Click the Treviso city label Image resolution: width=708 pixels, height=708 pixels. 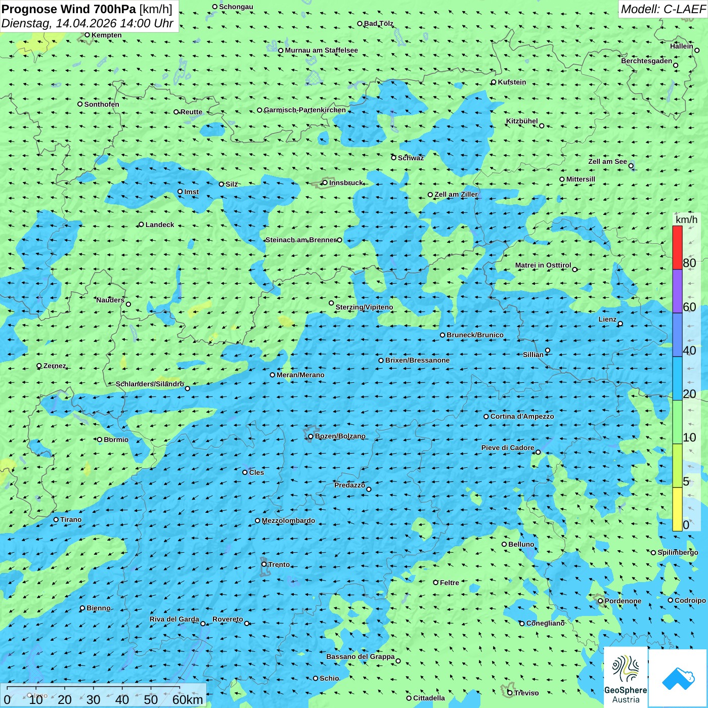point(526,693)
